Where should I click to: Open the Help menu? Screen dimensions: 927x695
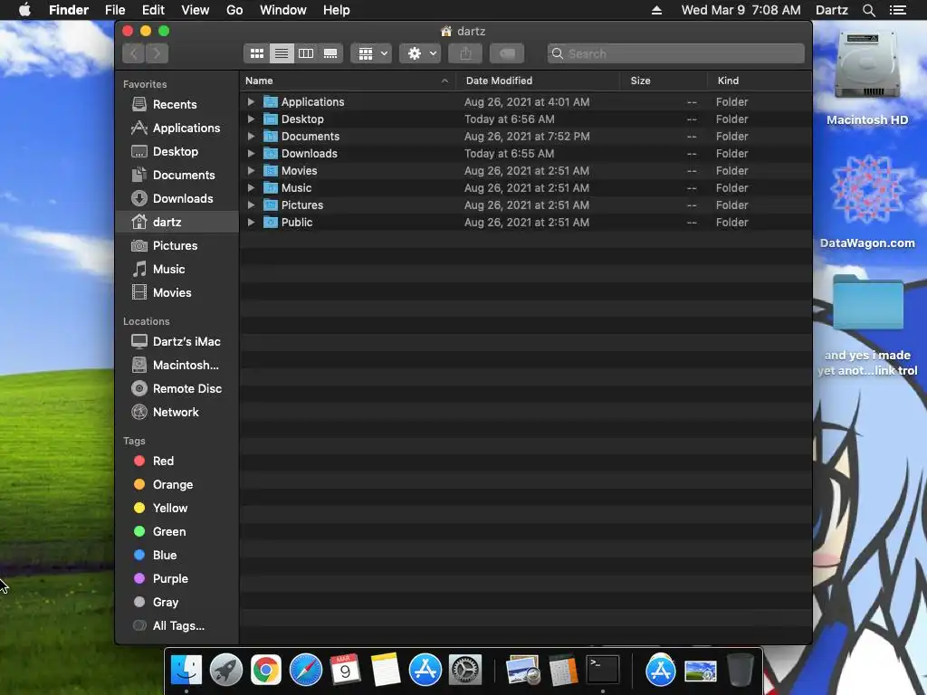[x=337, y=10]
